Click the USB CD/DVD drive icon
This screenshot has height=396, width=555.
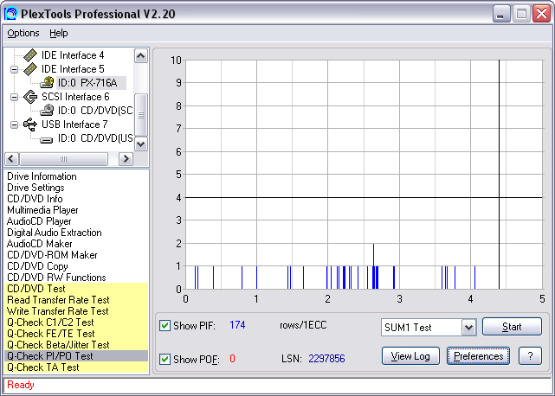47,140
